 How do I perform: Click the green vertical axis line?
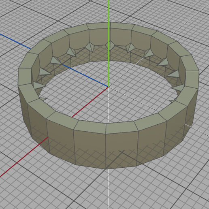(109, 43)
